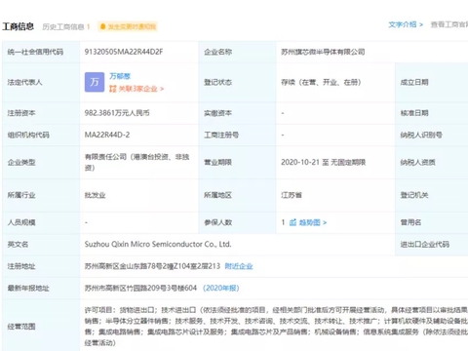This screenshot has height=351, width=468.
Task: Open the 附近企业 nearby companies link
Action: (239, 266)
